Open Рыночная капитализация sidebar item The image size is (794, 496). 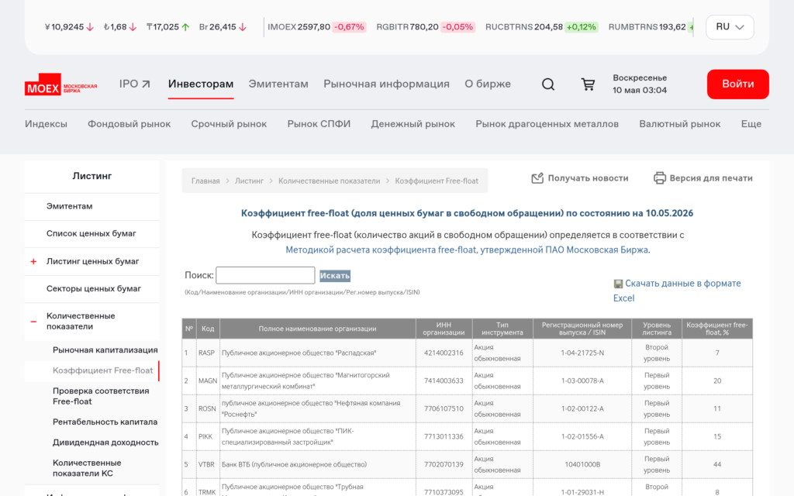105,350
